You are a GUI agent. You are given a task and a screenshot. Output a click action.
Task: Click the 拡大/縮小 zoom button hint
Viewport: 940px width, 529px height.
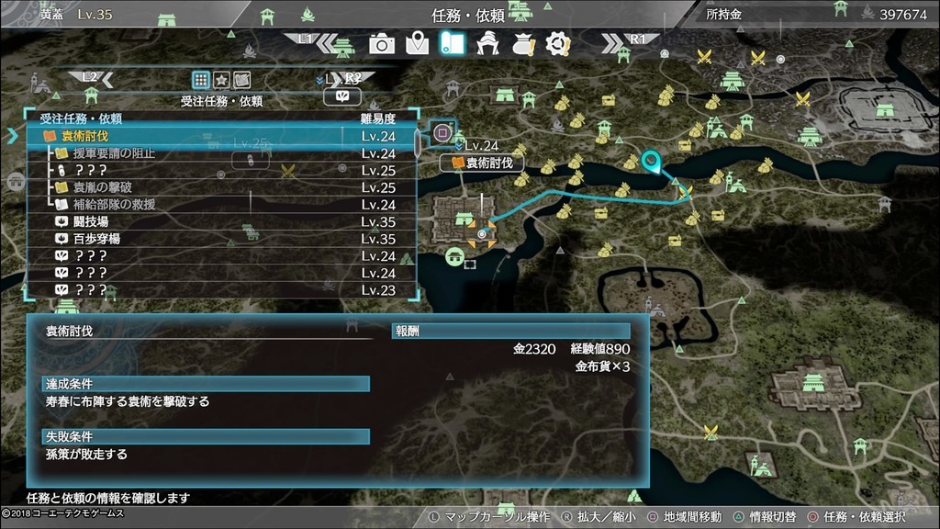(599, 517)
